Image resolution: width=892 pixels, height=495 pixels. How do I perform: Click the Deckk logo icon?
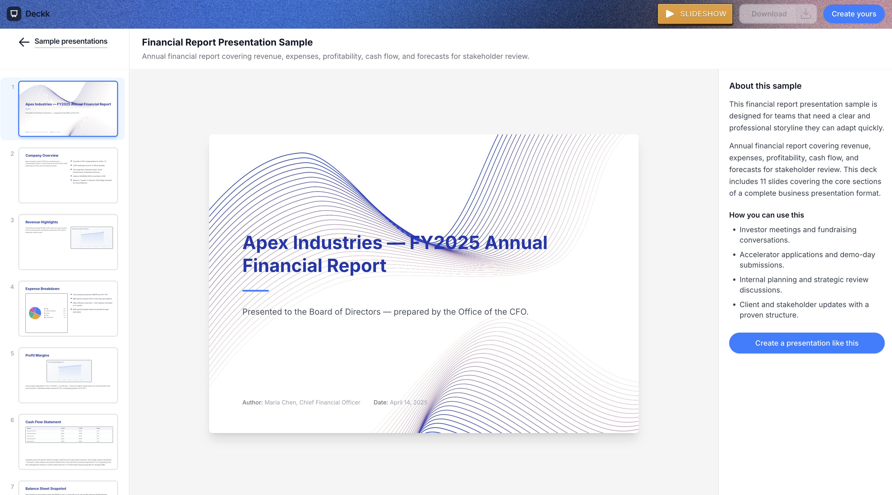point(14,14)
